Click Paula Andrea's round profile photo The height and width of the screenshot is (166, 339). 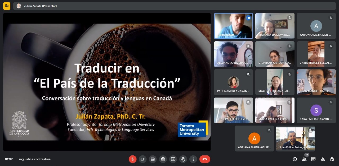(234, 82)
